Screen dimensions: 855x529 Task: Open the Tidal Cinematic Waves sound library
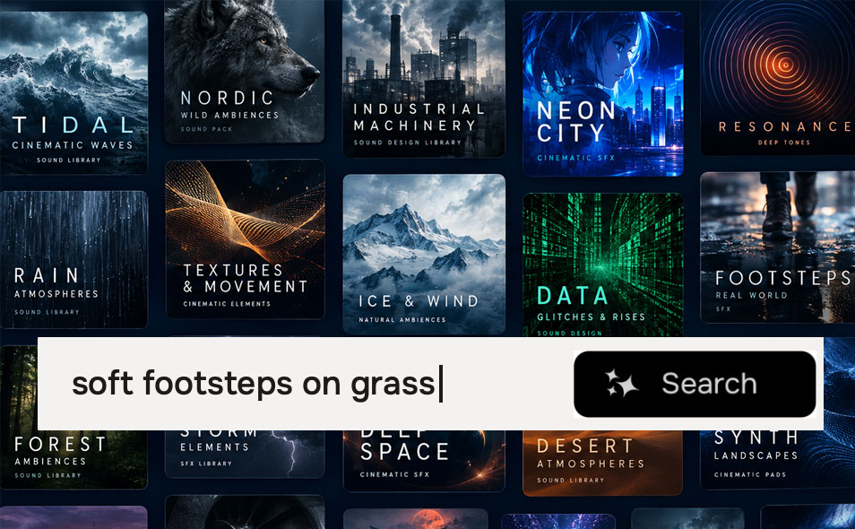[73, 92]
